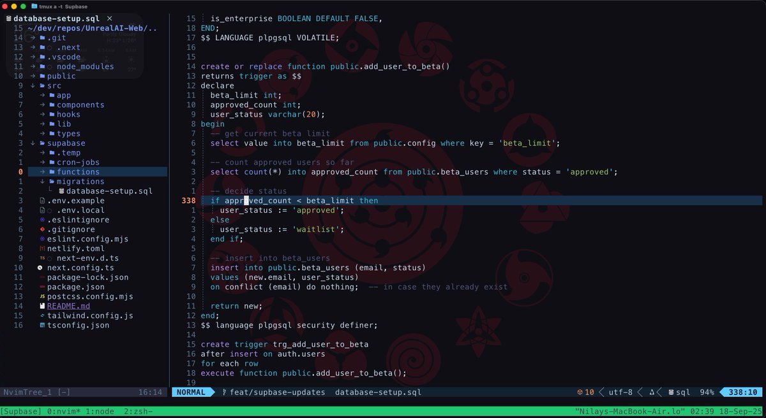Click the 'returns trigger as $$' line

coord(251,76)
